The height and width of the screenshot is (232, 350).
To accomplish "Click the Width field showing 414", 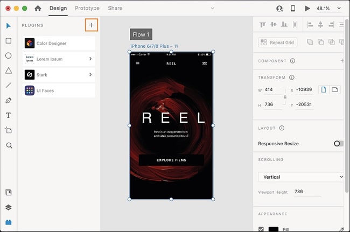I will click(273, 90).
